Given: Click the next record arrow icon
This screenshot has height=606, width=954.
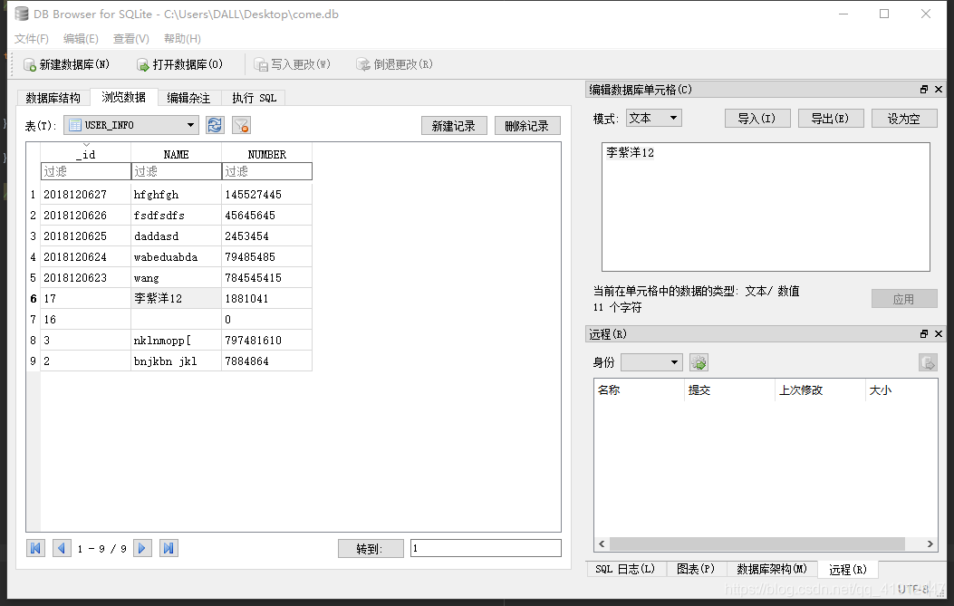Looking at the screenshot, I should click(x=142, y=547).
